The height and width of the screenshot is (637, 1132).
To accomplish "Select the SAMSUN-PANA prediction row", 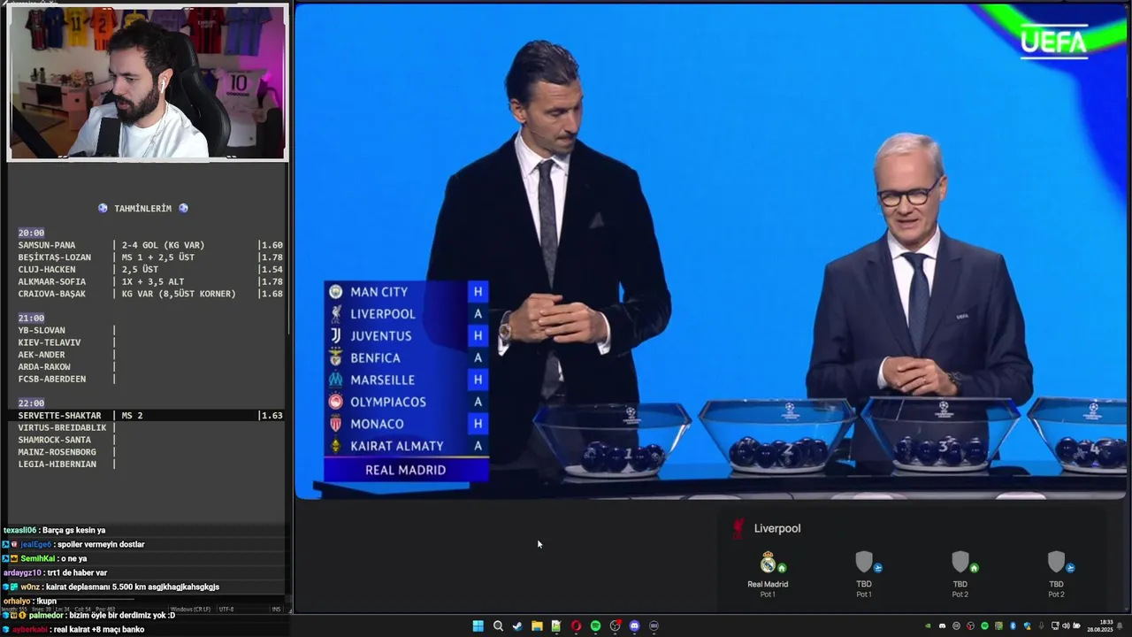I will pyautogui.click(x=150, y=245).
